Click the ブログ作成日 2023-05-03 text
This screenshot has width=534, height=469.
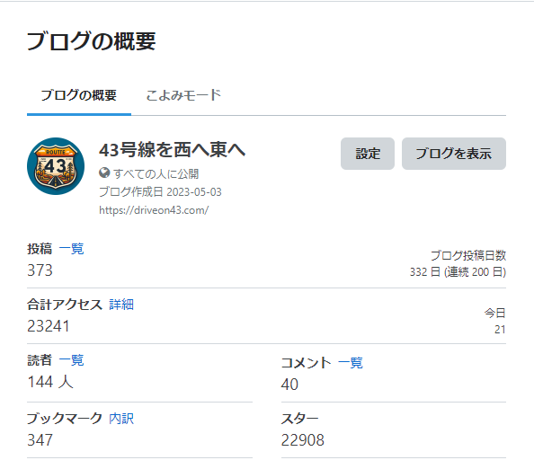(x=160, y=192)
